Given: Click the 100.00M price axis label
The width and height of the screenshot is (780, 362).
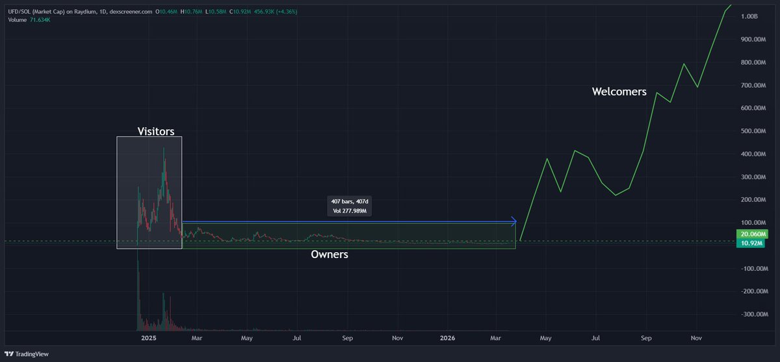Looking at the screenshot, I should tap(753, 223).
